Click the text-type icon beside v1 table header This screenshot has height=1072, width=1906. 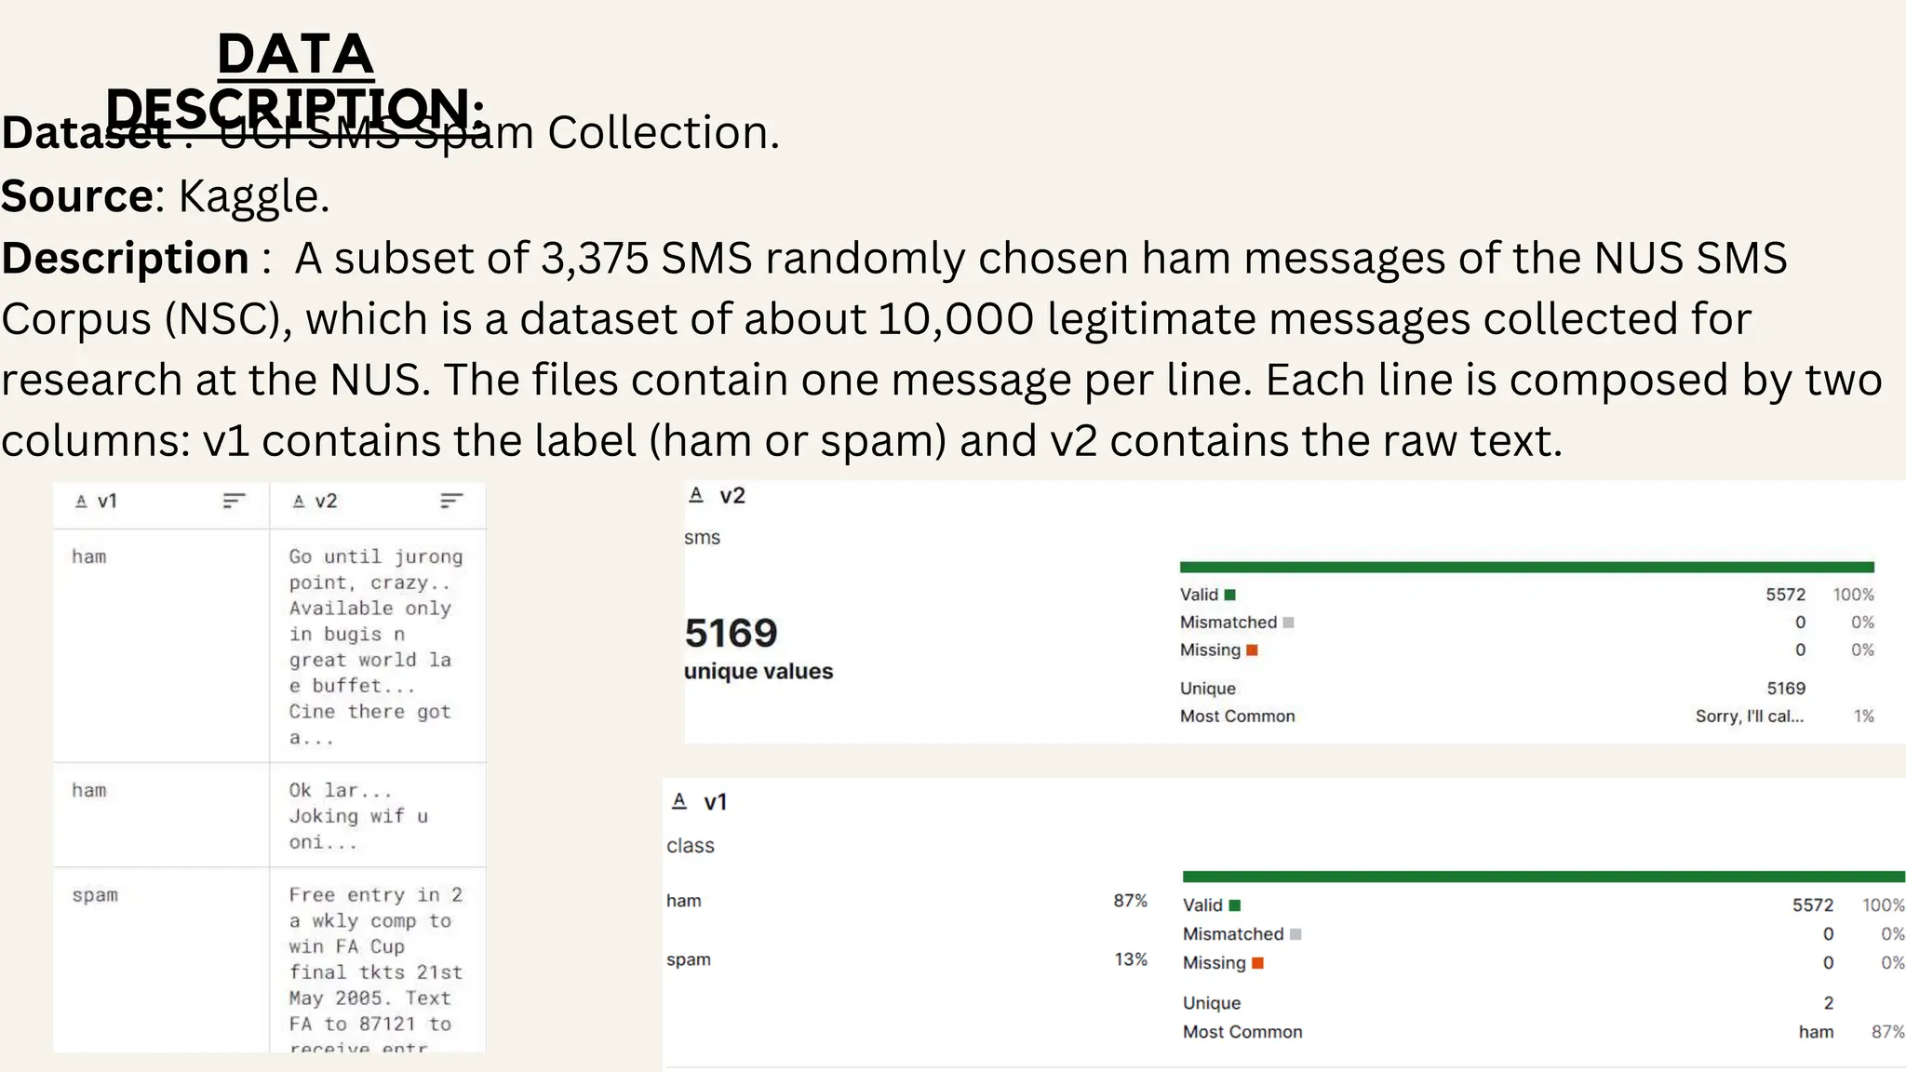tap(81, 502)
